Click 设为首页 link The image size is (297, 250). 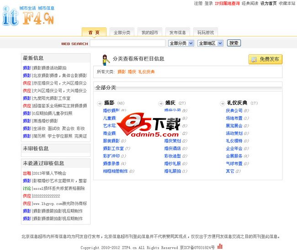[268, 3]
